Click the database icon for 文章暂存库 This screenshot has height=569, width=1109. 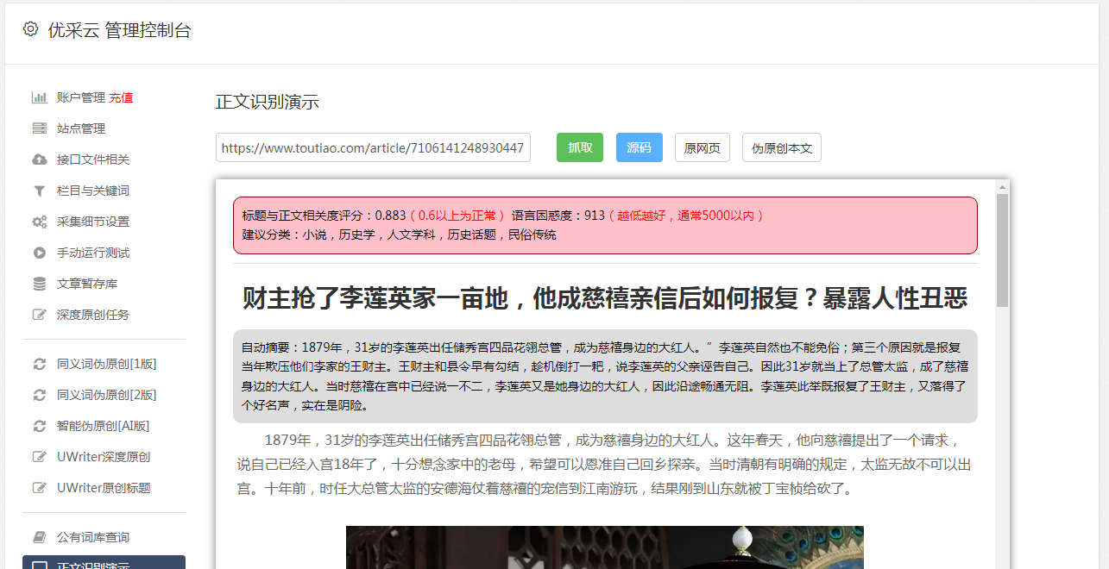click(39, 284)
